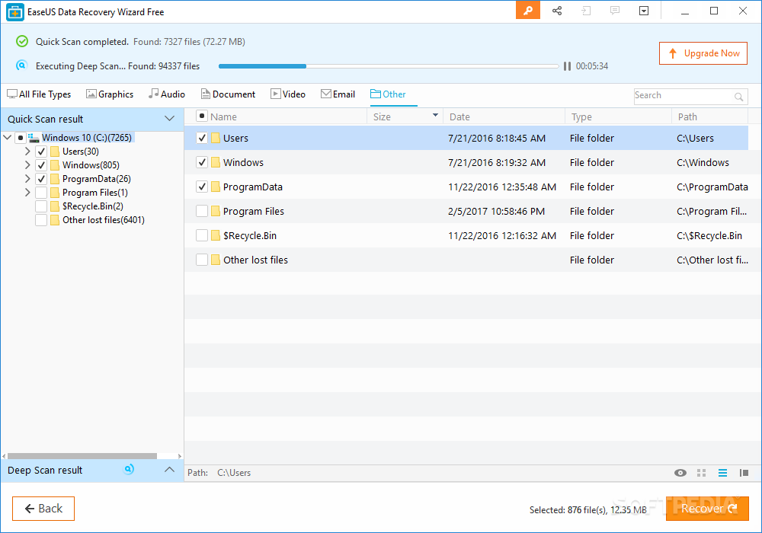This screenshot has height=533, width=762.
Task: Switch to Email tab
Action: (x=338, y=94)
